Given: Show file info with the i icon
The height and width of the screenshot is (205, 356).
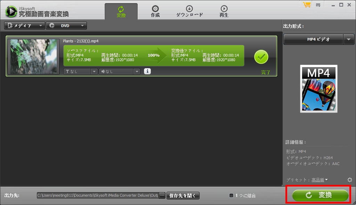Looking at the screenshot, I should (x=147, y=71).
